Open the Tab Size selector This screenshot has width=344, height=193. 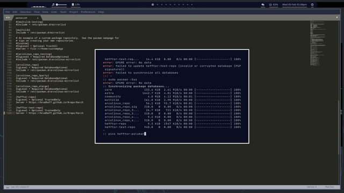312,187
